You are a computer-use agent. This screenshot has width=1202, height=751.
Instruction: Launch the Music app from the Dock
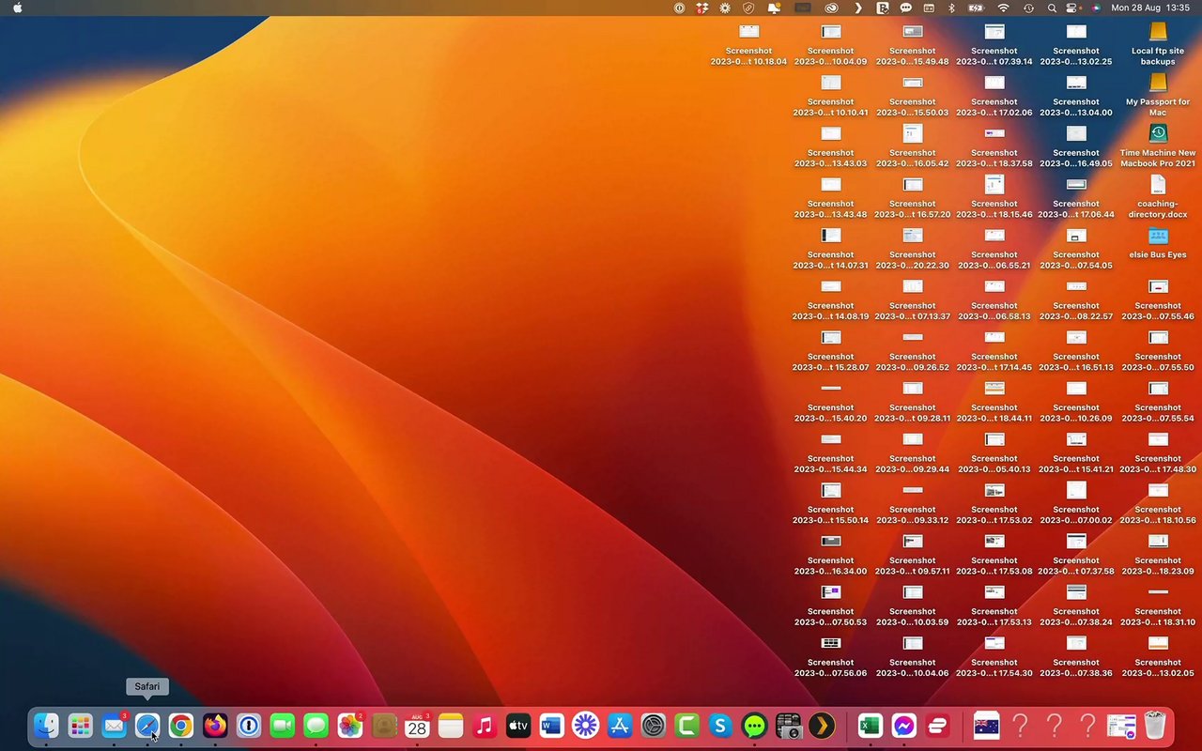tap(485, 726)
